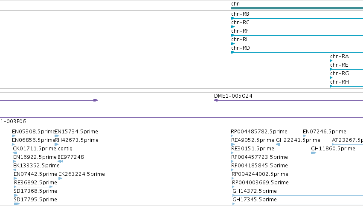Select EST SD17795.5prime
The width and height of the screenshot is (363, 206).
pos(35,200)
